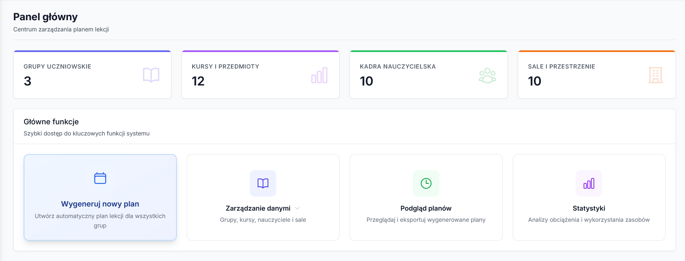Click the text Grupy, kursy, nauczyciele i sale
The image size is (685, 261).
(x=263, y=220)
